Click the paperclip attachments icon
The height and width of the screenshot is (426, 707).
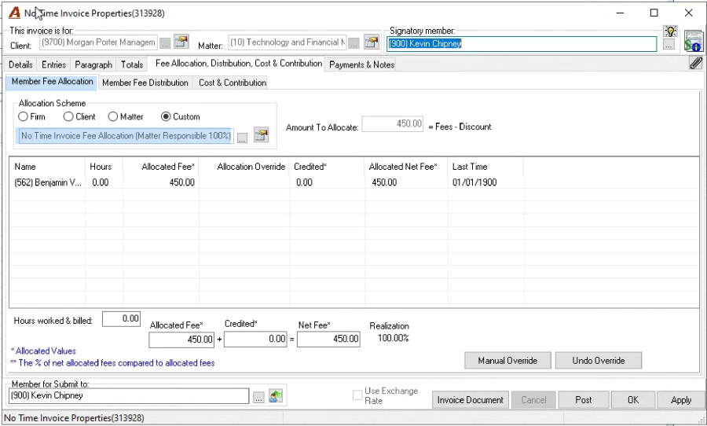(x=696, y=63)
